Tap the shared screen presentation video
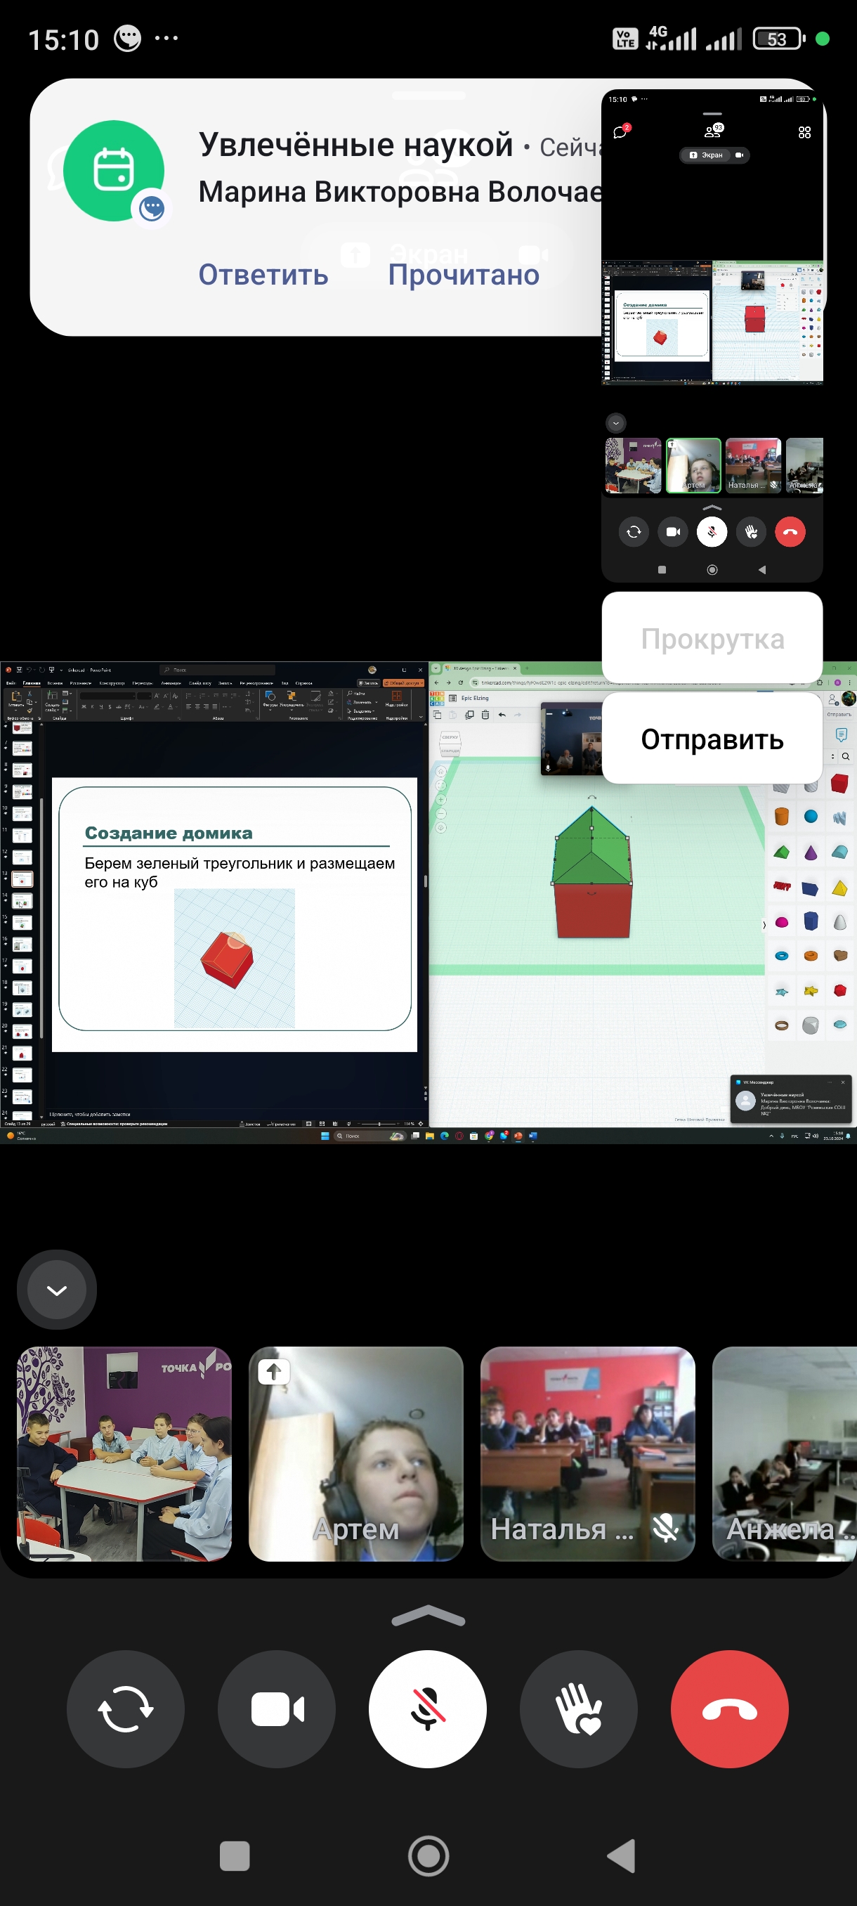 [x=428, y=902]
